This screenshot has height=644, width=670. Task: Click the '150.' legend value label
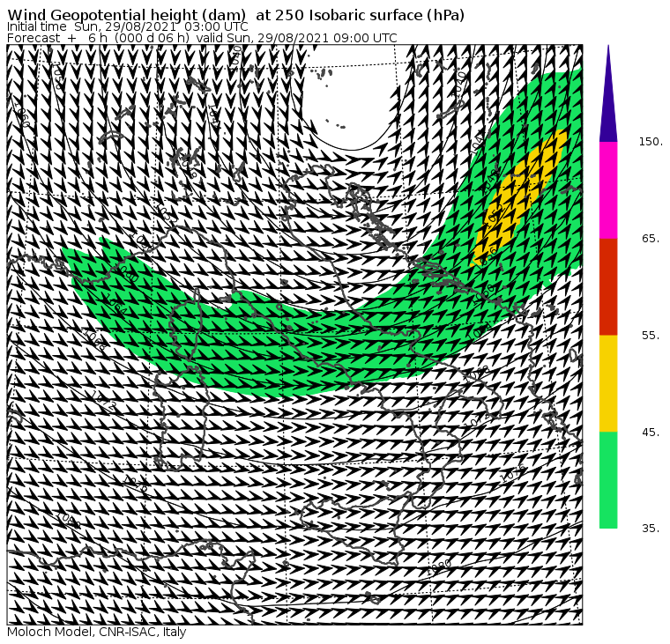coord(651,141)
